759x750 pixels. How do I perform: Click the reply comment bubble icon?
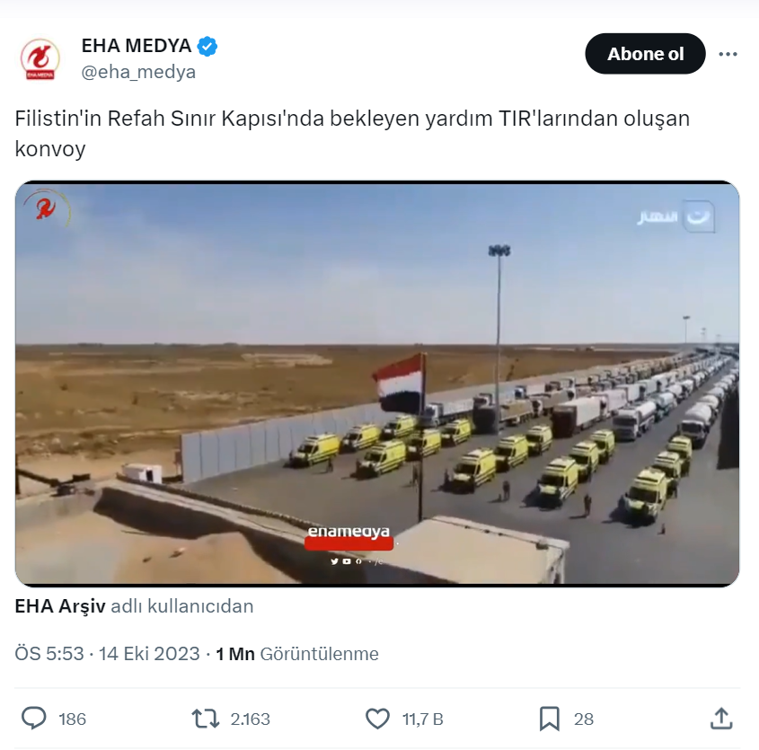click(34, 719)
